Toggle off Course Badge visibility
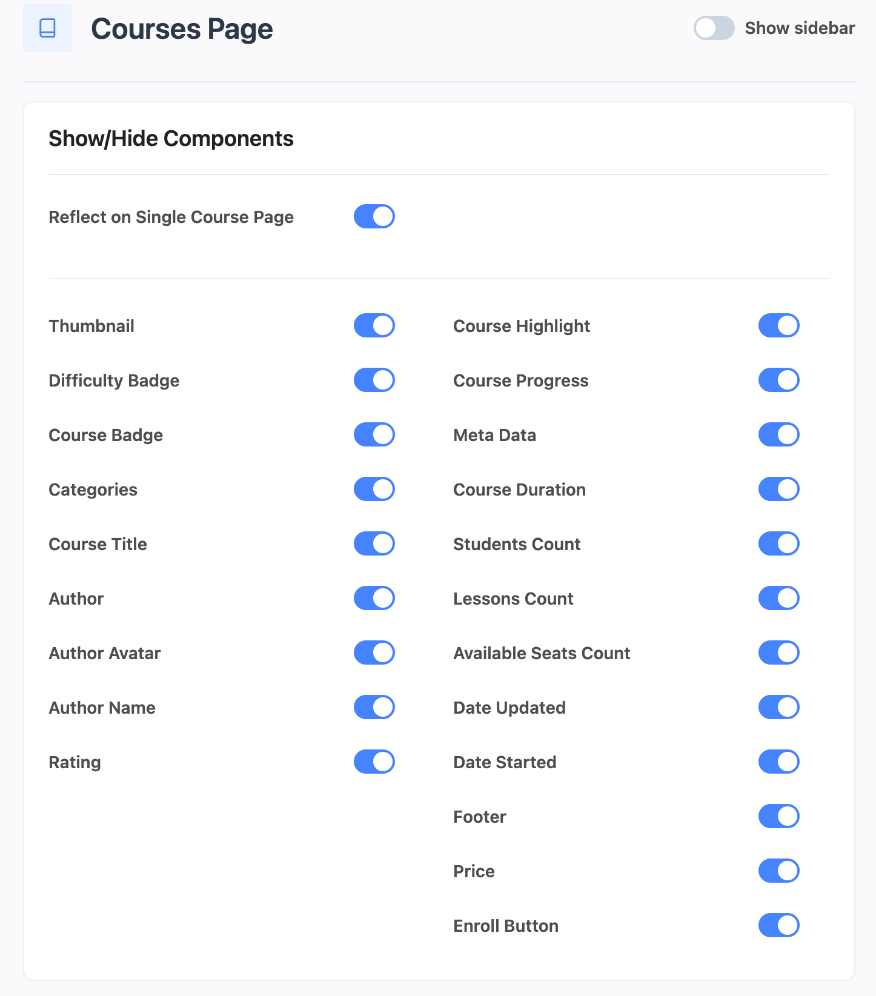Image resolution: width=876 pixels, height=996 pixels. 374,434
